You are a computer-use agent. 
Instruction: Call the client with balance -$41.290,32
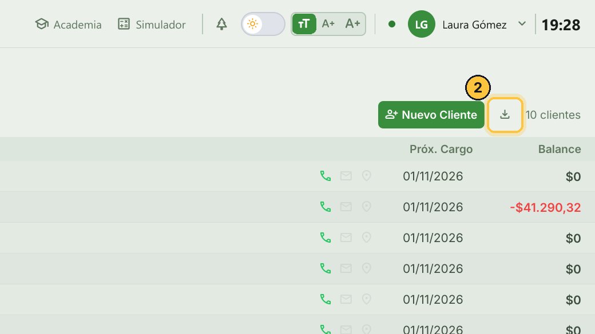pos(326,207)
